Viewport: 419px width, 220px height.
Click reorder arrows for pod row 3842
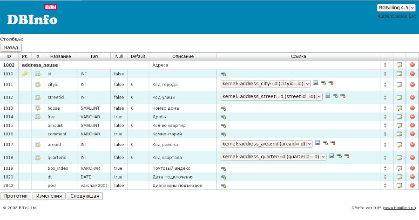click(385, 186)
